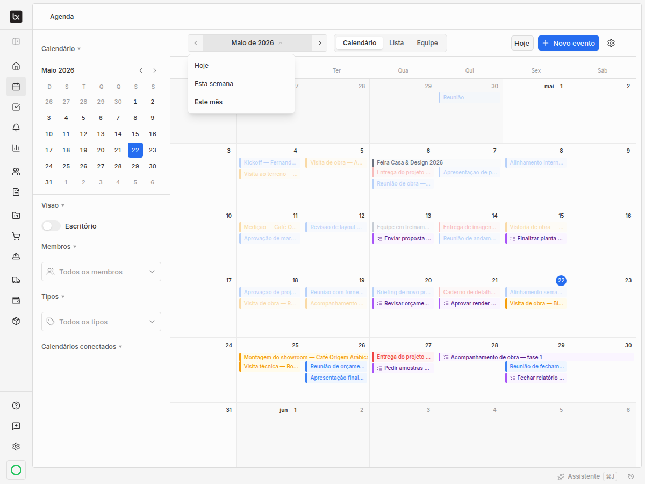
Task: Select Este mês menu option
Action: point(241,102)
